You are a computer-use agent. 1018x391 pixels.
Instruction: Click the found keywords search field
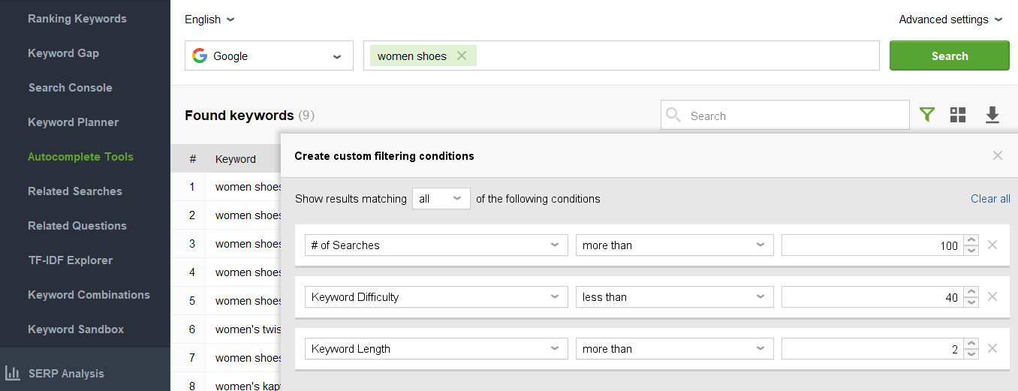tap(785, 115)
